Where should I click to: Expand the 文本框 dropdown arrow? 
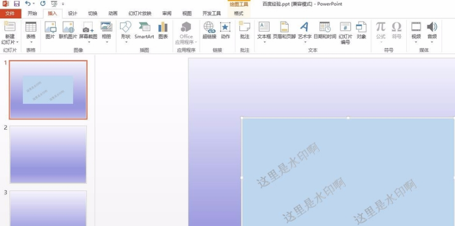pos(264,42)
